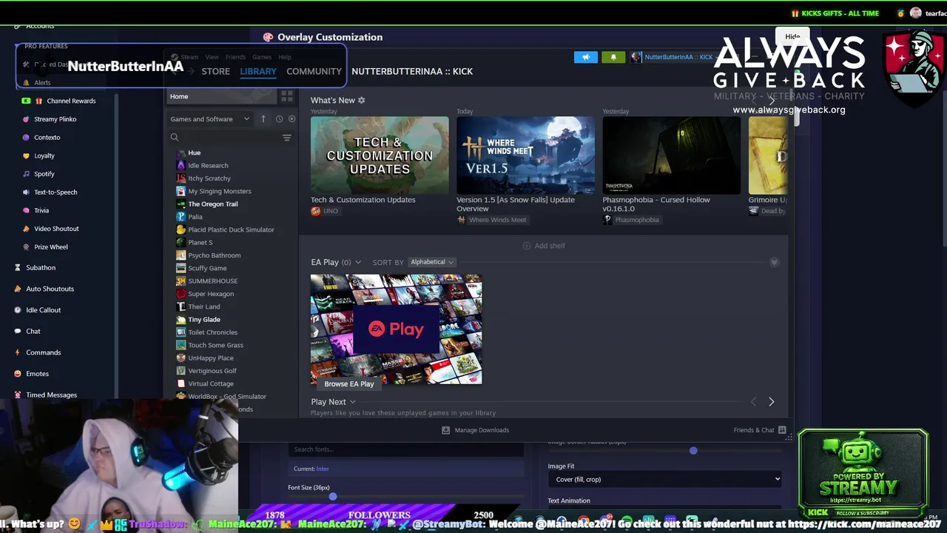This screenshot has width=947, height=533.
Task: Click the Trivia sidebar icon
Action: [27, 210]
